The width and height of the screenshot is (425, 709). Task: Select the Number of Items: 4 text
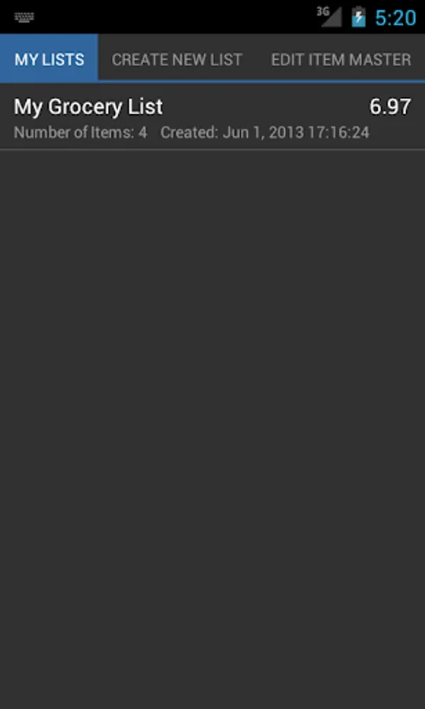[80, 132]
